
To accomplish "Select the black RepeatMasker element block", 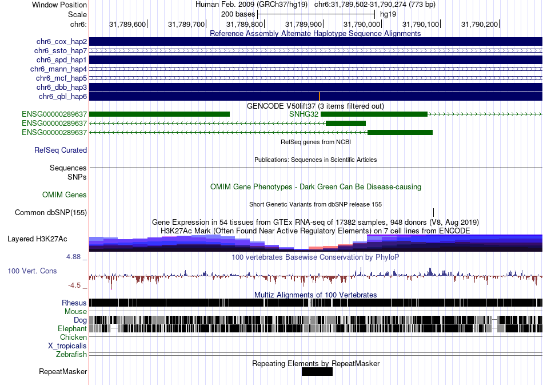I will [x=317, y=371].
